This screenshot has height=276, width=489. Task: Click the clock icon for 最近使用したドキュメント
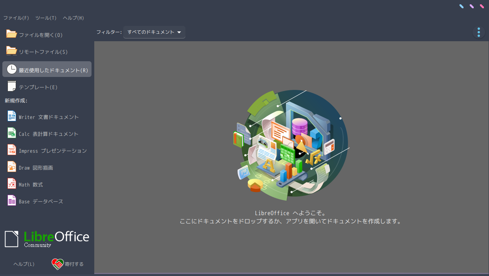pyautogui.click(x=12, y=69)
